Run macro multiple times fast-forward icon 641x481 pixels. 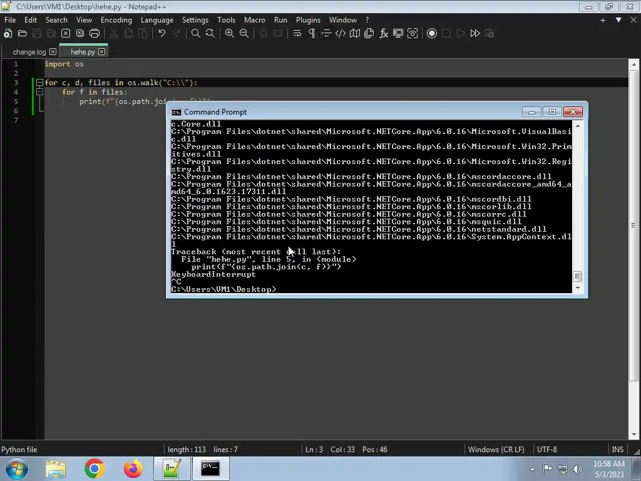click(x=475, y=34)
